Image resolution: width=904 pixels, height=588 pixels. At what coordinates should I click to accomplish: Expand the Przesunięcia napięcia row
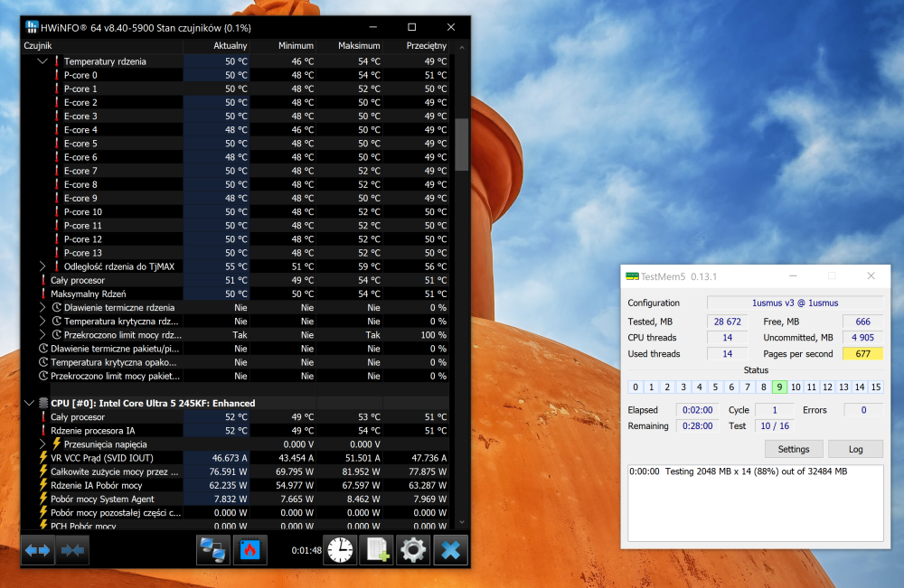[42, 444]
